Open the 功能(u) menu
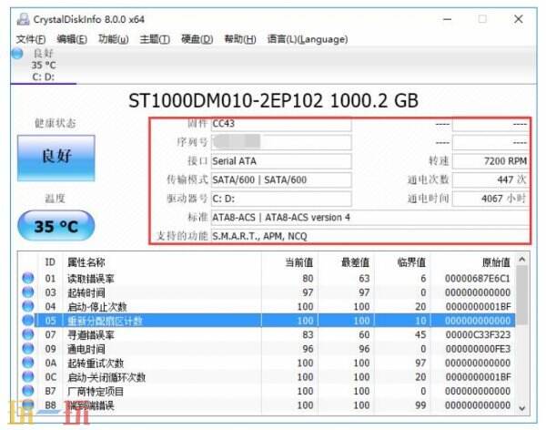The width and height of the screenshot is (546, 430). pyautogui.click(x=113, y=39)
